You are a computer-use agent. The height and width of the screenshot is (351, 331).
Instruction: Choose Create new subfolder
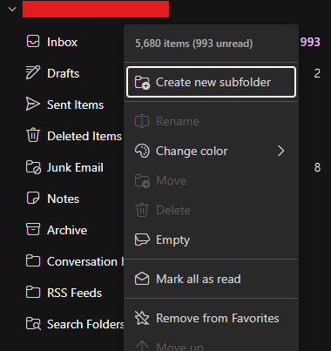tap(212, 82)
